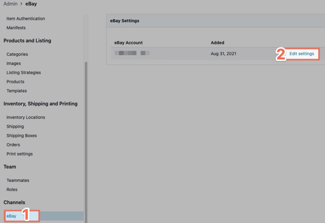Viewport: 325px width, 223px height.
Task: Go to the Images page
Action: (x=14, y=64)
